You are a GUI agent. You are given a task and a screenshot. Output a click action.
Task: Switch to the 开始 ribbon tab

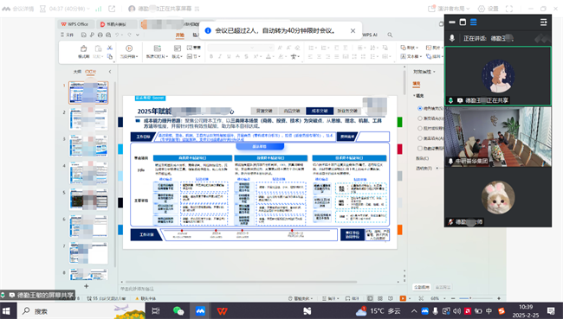180,35
